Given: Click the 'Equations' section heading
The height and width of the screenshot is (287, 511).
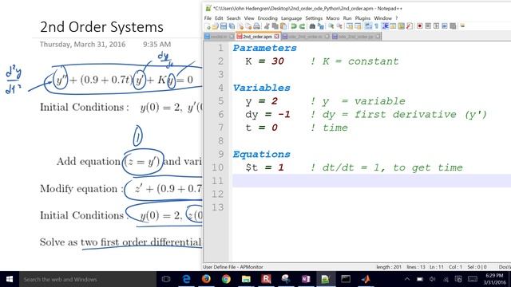Looking at the screenshot, I should pyautogui.click(x=261, y=154).
